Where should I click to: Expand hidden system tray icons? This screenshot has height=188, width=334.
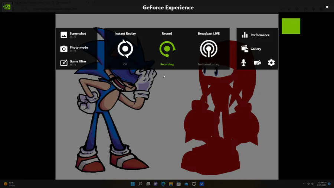click(304, 184)
